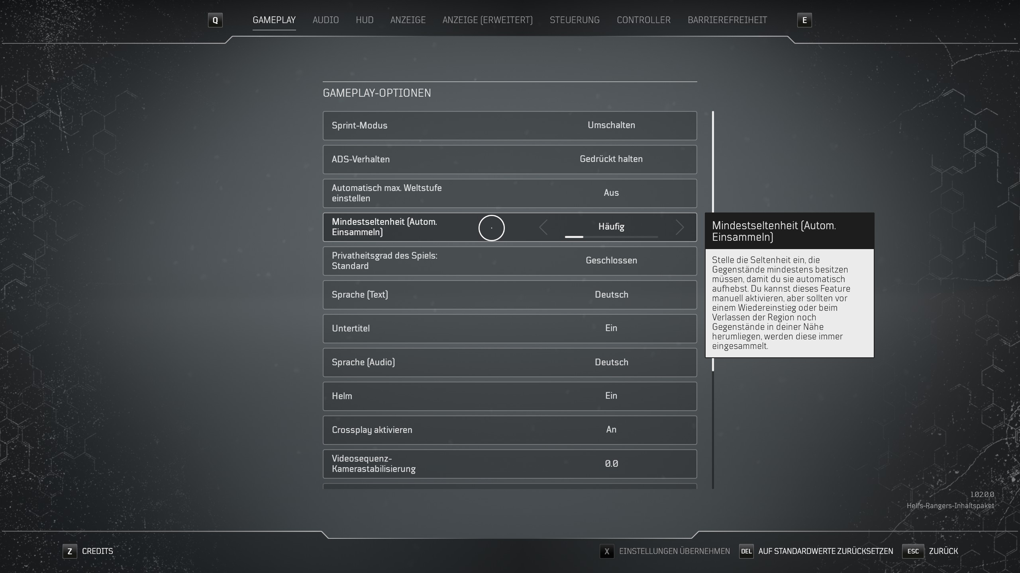Click Zurück to go back
This screenshot has width=1020, height=573.
pyautogui.click(x=943, y=551)
